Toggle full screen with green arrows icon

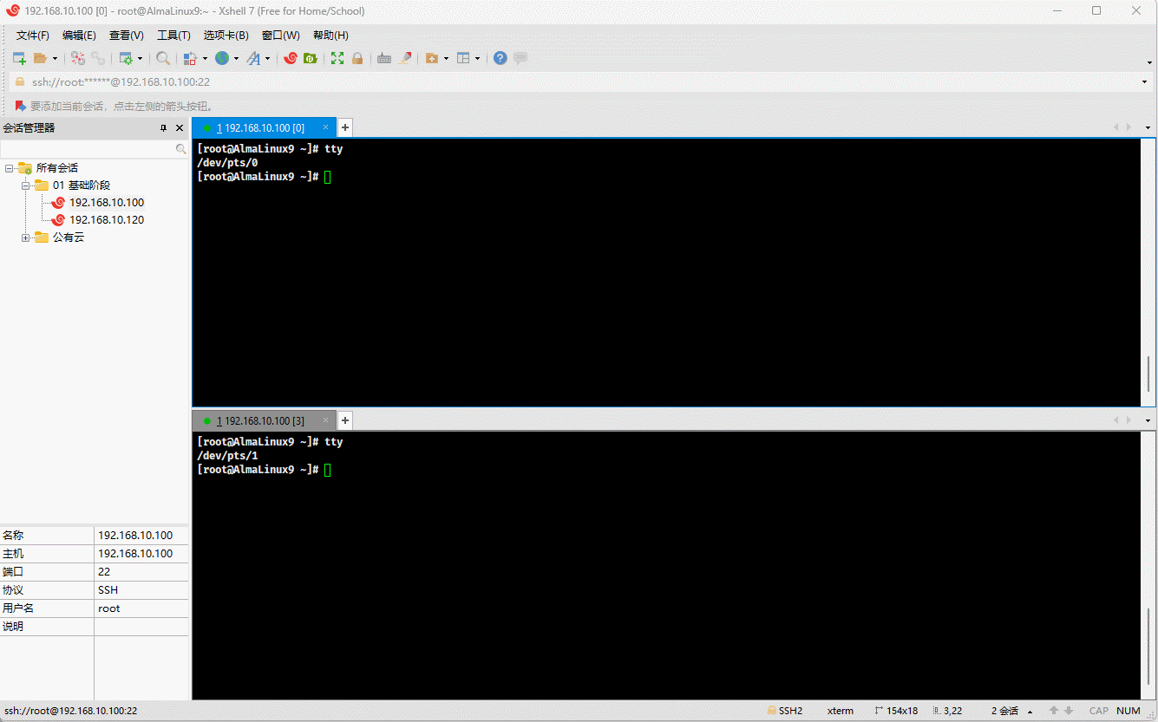pyautogui.click(x=337, y=58)
